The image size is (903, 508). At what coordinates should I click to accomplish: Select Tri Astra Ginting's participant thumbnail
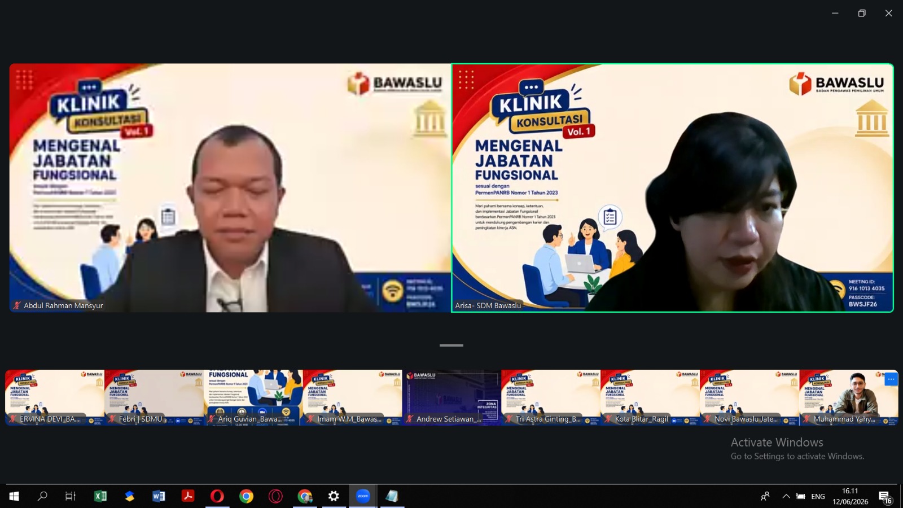pyautogui.click(x=551, y=397)
